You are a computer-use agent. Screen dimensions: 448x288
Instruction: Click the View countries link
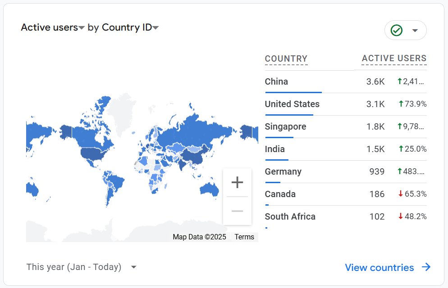[x=379, y=267]
